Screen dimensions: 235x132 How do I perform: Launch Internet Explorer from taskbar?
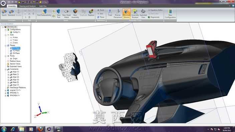[x=13, y=129]
